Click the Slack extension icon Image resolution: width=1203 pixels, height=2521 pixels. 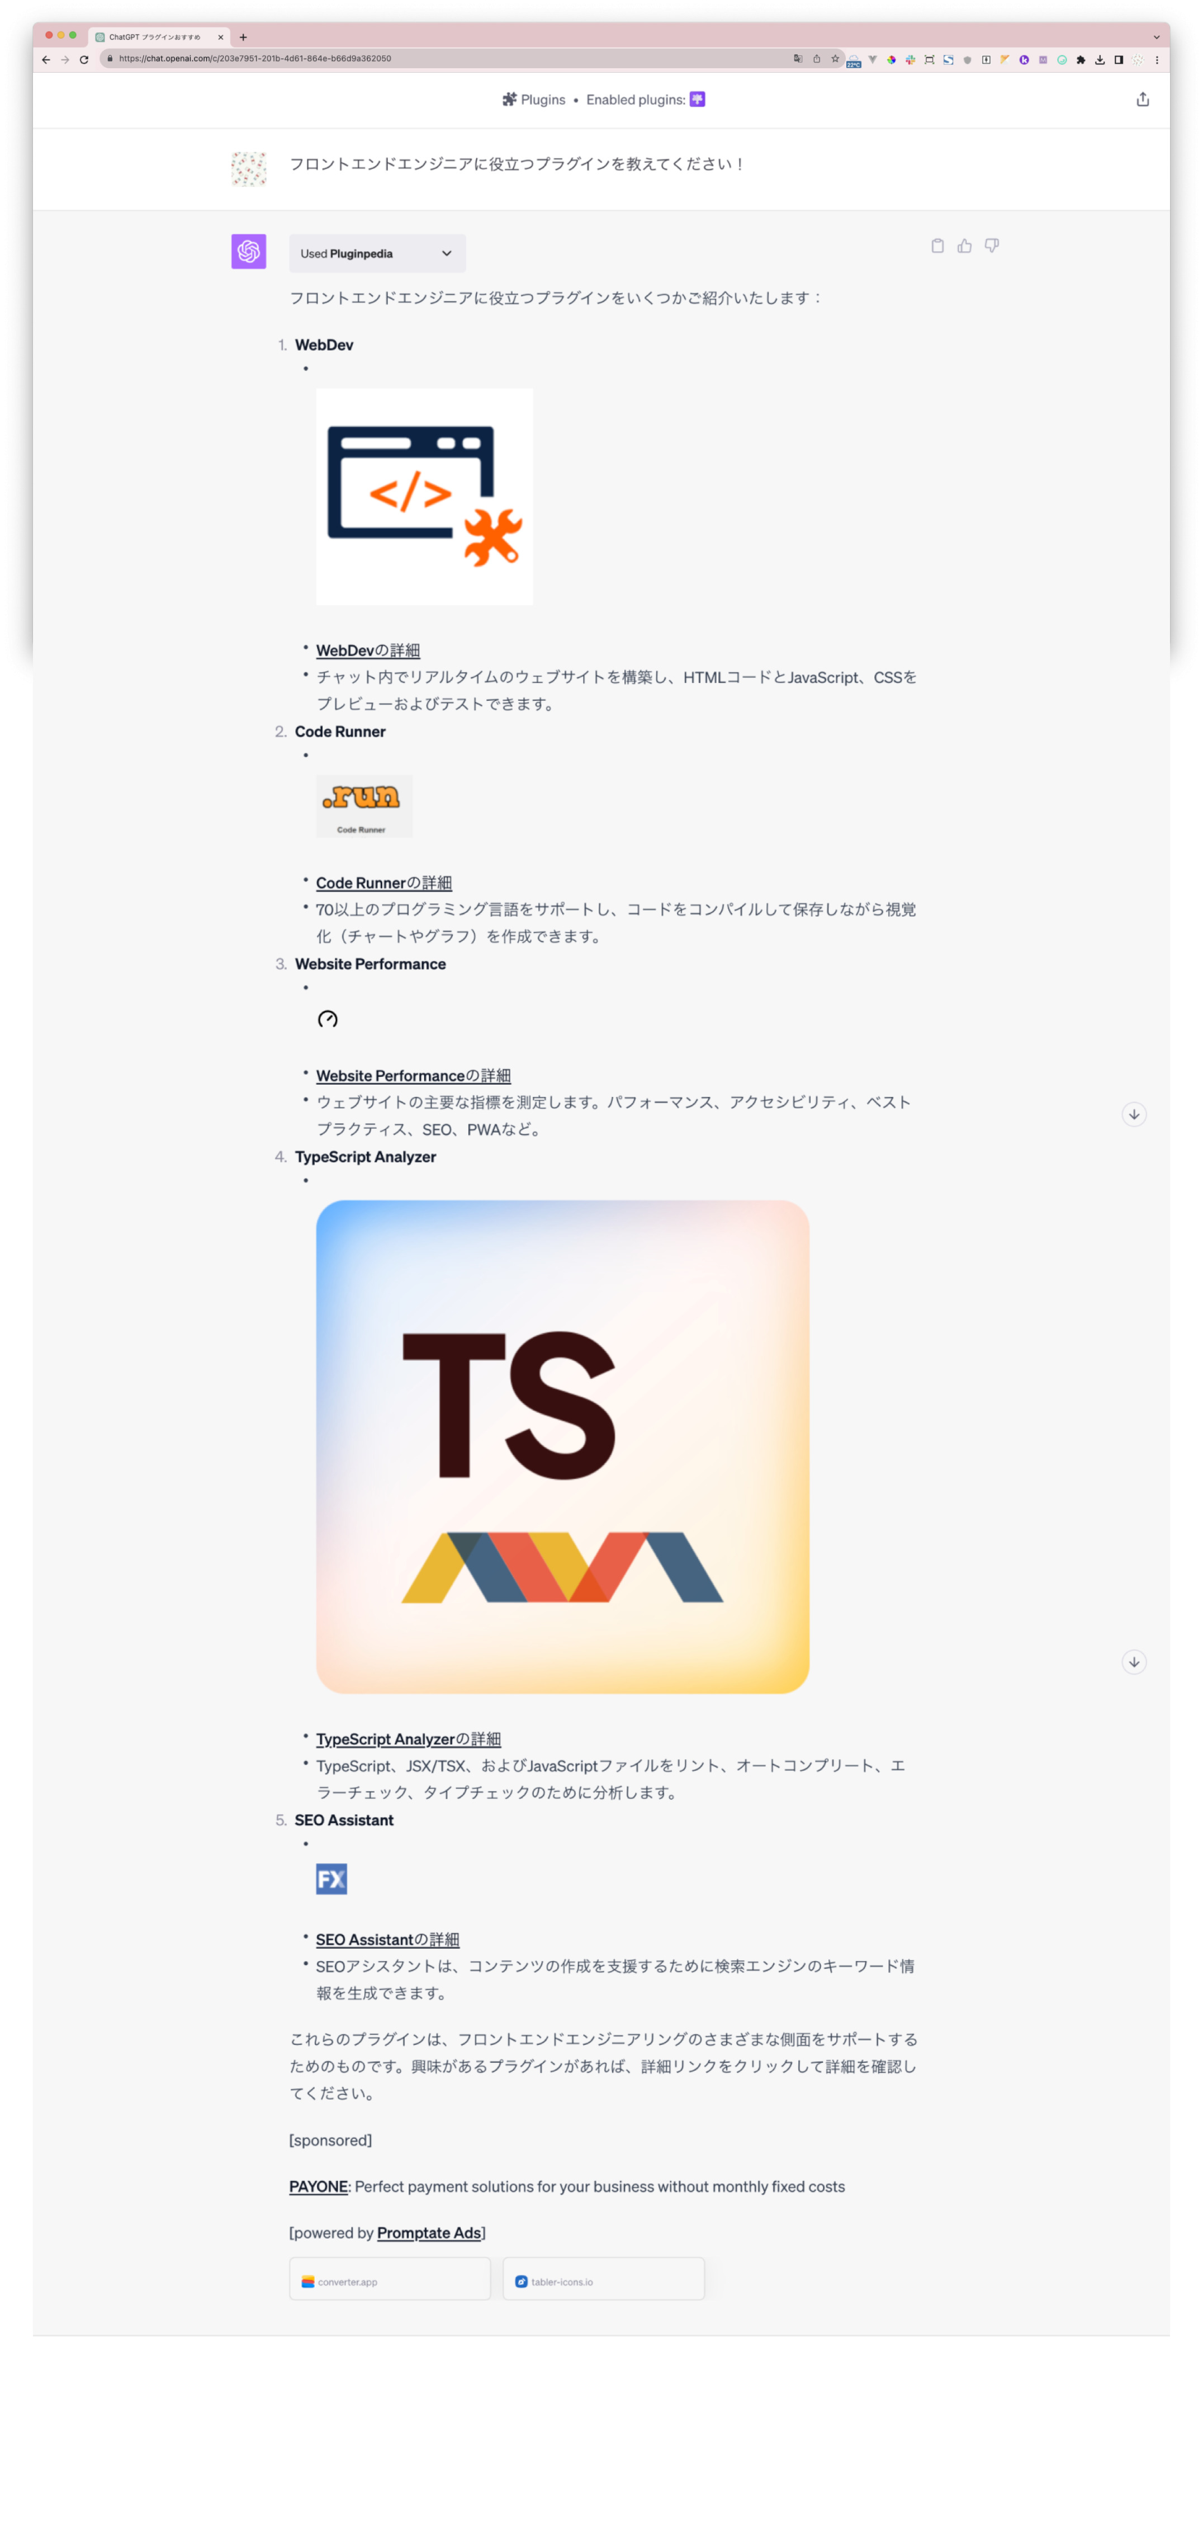(910, 59)
